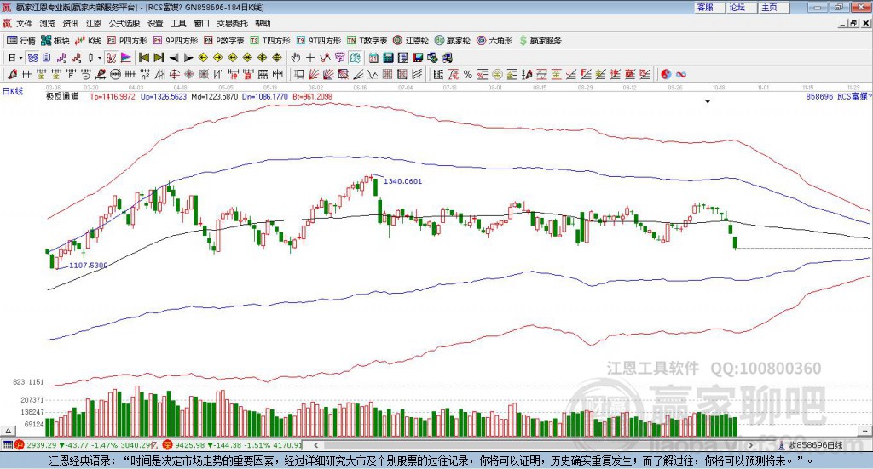Open the 设置 menu
873x469 pixels.
pyautogui.click(x=155, y=23)
